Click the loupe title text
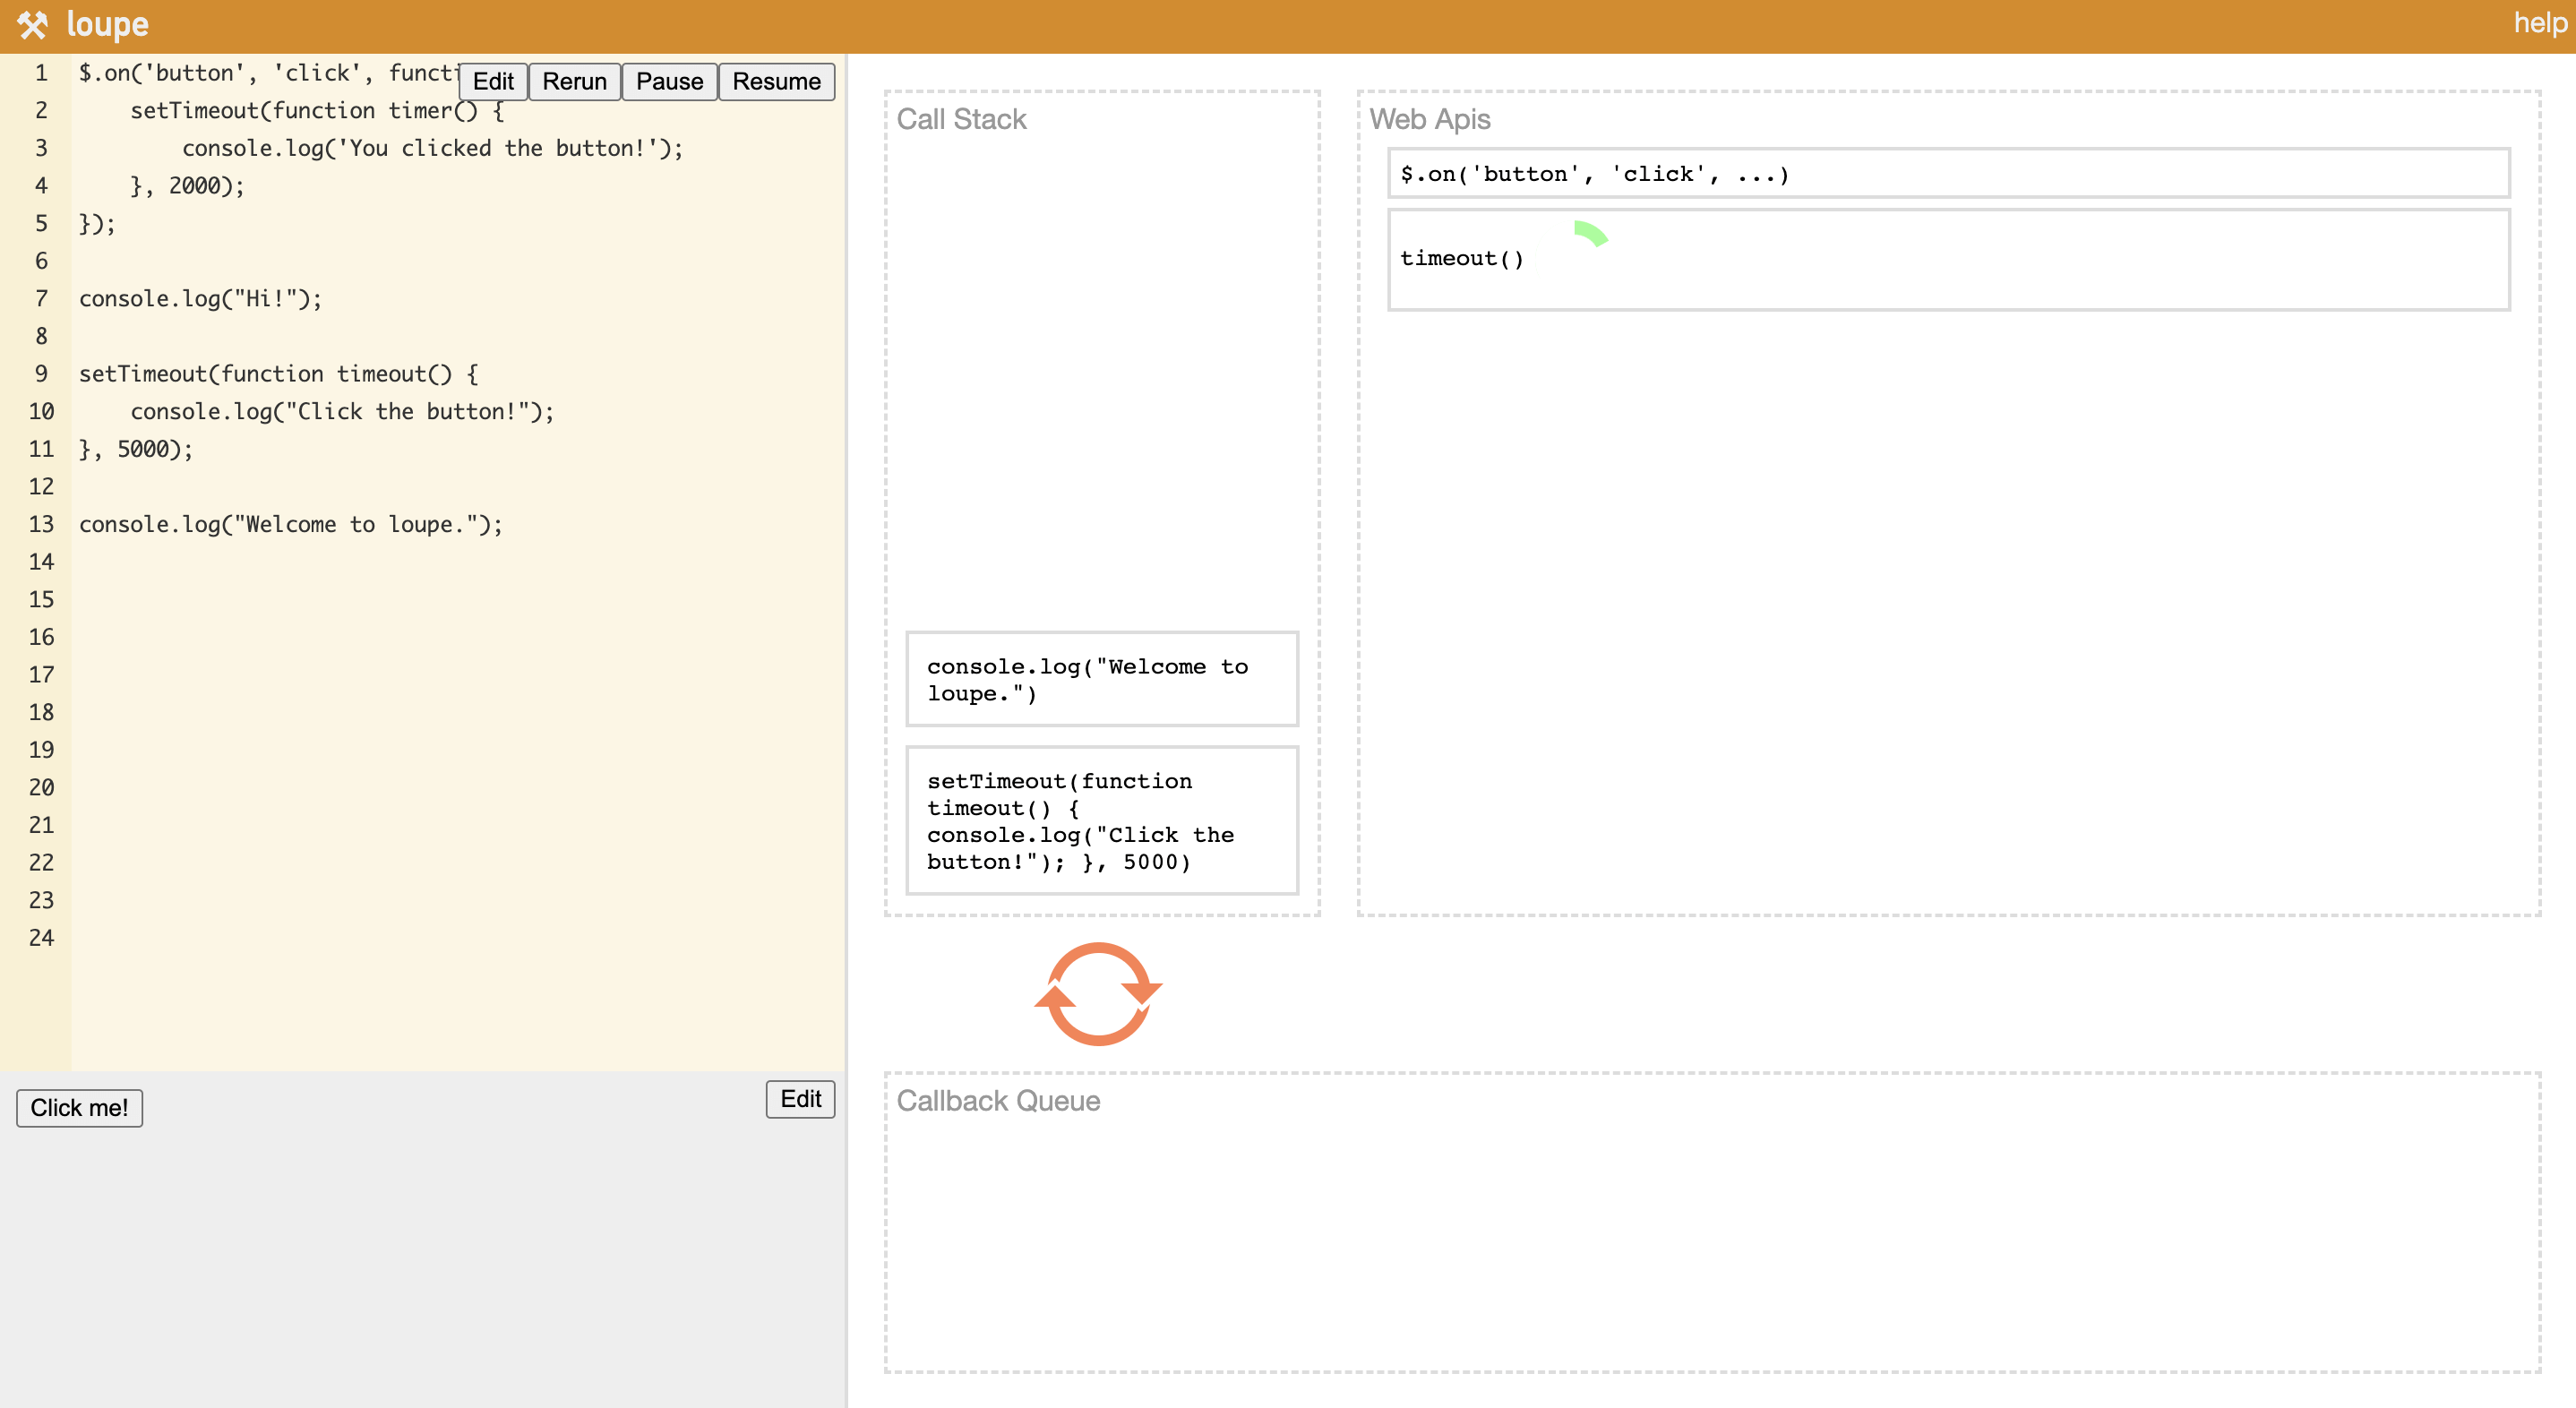The width and height of the screenshot is (2576, 1408). coord(107,25)
